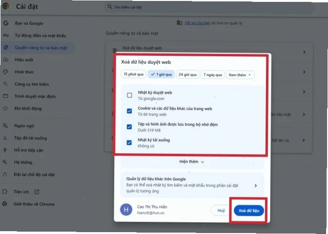This screenshot has height=234, width=328.
Task: Uncheck Tệp và hình ảnh được lưu checkbox
Action: 129,127
